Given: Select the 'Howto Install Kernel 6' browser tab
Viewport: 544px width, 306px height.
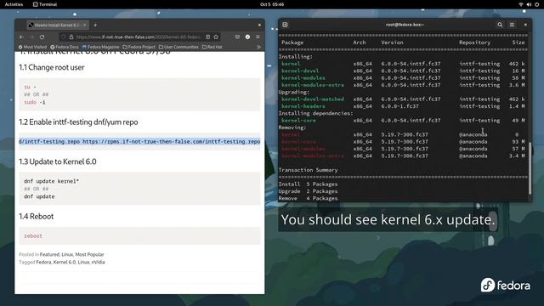Looking at the screenshot, I should (x=57, y=25).
